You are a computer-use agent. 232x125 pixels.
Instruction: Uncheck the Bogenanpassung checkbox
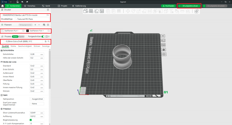click(x=31, y=120)
